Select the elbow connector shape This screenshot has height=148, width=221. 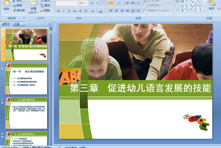point(186,6)
